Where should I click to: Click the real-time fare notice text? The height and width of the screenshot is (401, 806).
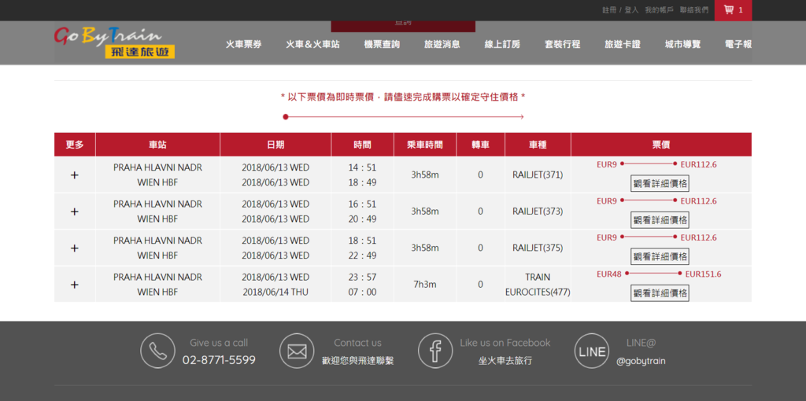click(x=403, y=97)
